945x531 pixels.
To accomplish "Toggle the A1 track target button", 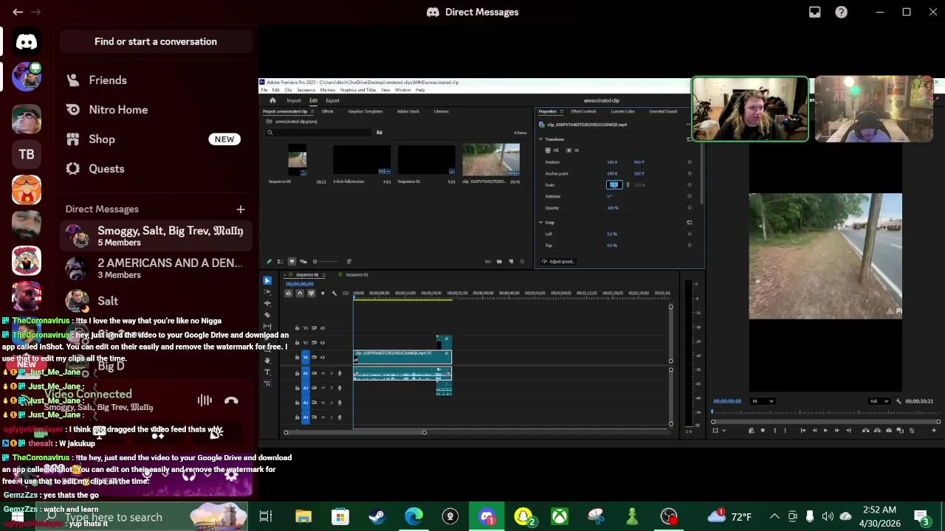I will pyautogui.click(x=306, y=373).
